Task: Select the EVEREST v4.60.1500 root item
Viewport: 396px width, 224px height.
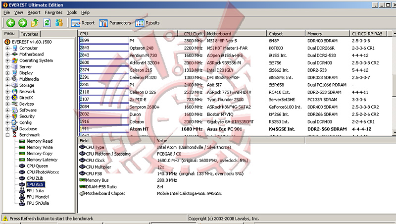Action: [x=32, y=42]
